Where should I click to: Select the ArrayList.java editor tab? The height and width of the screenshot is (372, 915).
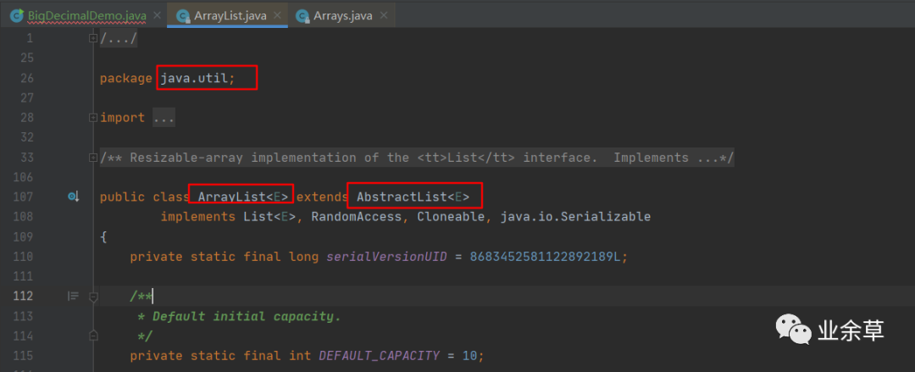click(x=231, y=16)
